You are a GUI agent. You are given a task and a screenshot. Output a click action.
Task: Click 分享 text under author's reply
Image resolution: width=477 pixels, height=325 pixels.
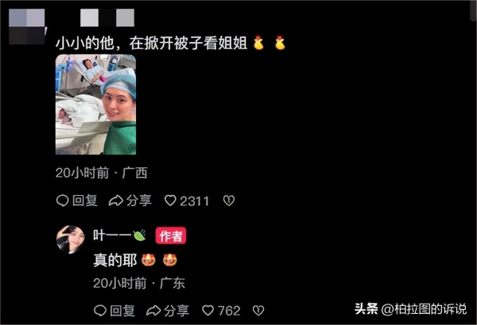pyautogui.click(x=176, y=311)
